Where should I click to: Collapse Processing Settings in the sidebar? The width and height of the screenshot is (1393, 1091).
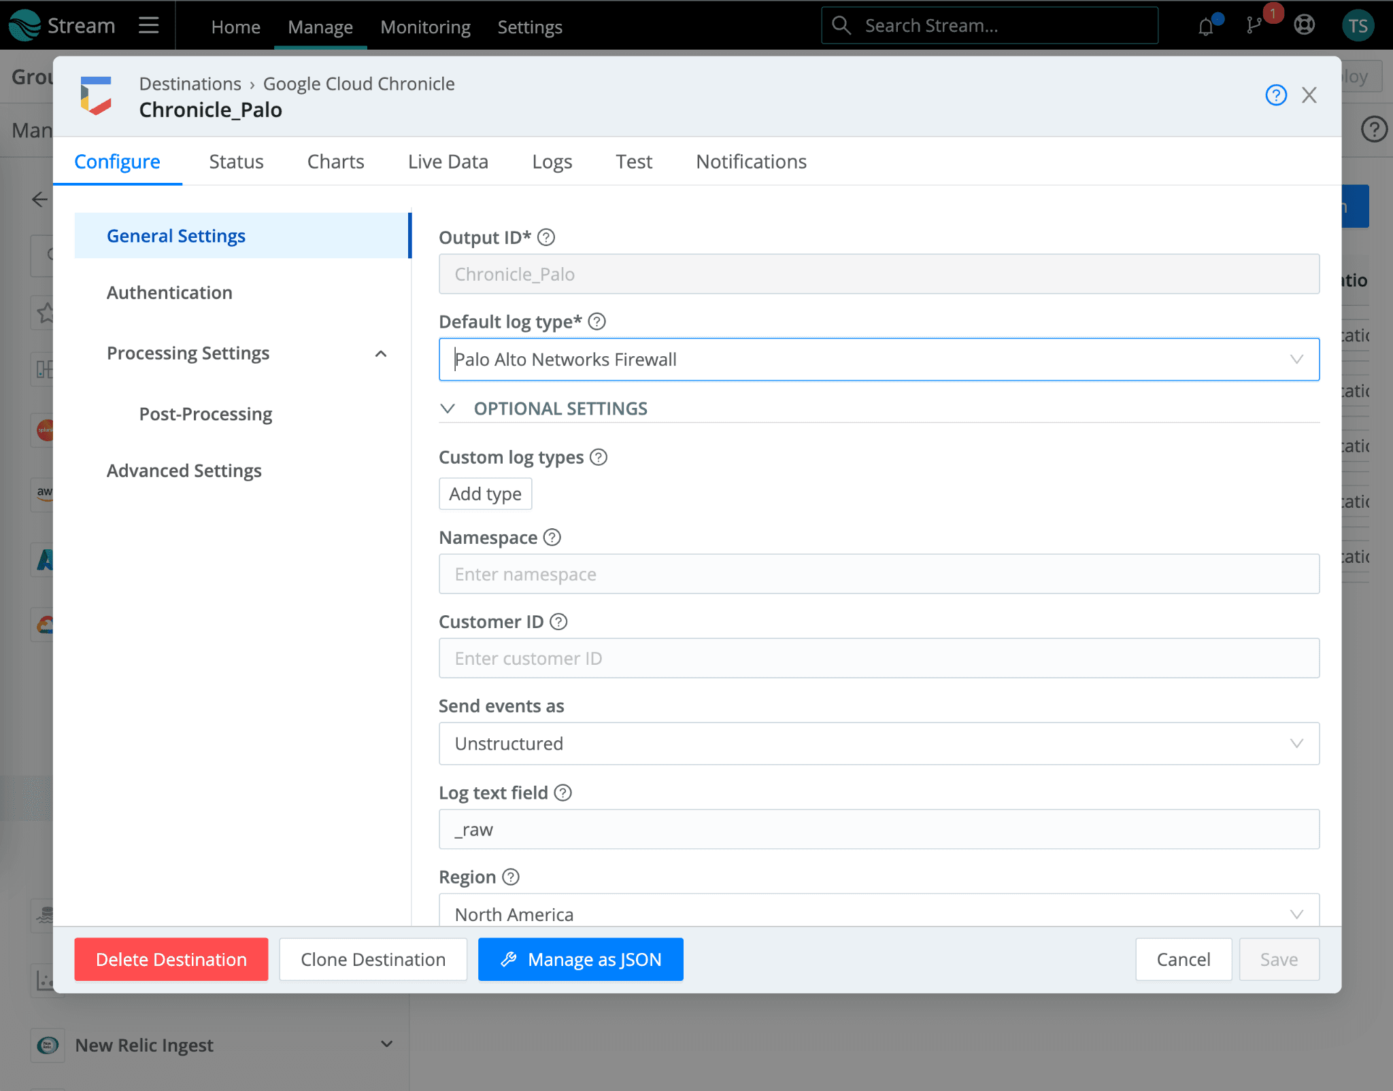point(381,353)
